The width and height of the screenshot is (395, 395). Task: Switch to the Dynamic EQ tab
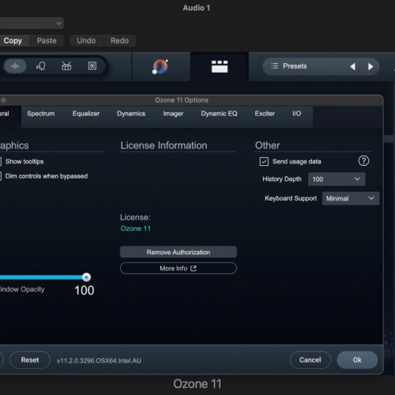[219, 114]
